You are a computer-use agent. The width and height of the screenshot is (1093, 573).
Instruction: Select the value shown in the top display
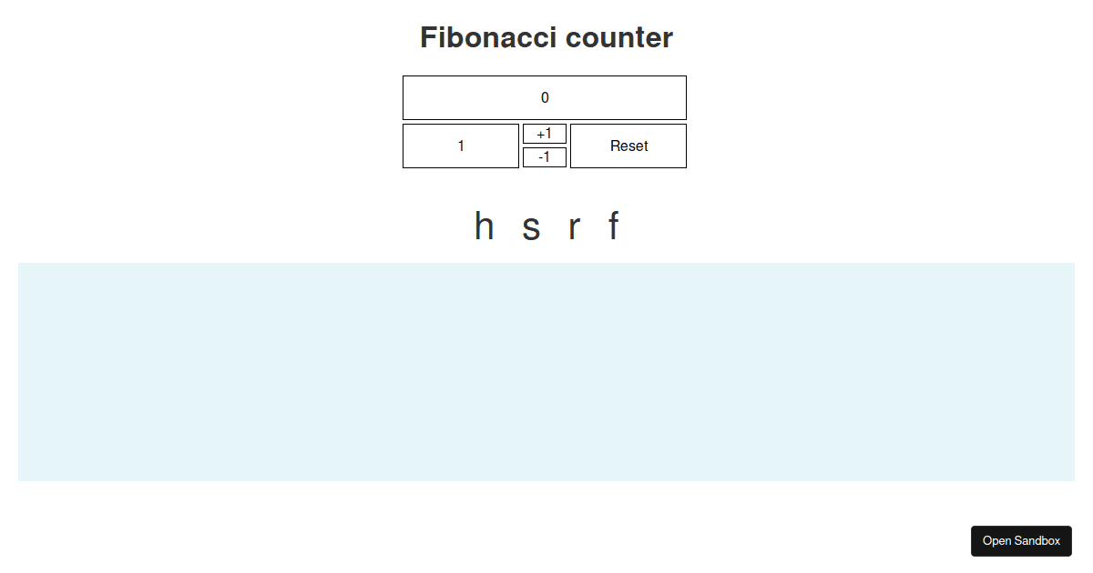[544, 97]
